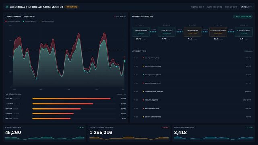Image resolution: width=258 pixels, height=145 pixels.
Task: Click the 14:22:13 UTC clock
Action: [246, 7]
